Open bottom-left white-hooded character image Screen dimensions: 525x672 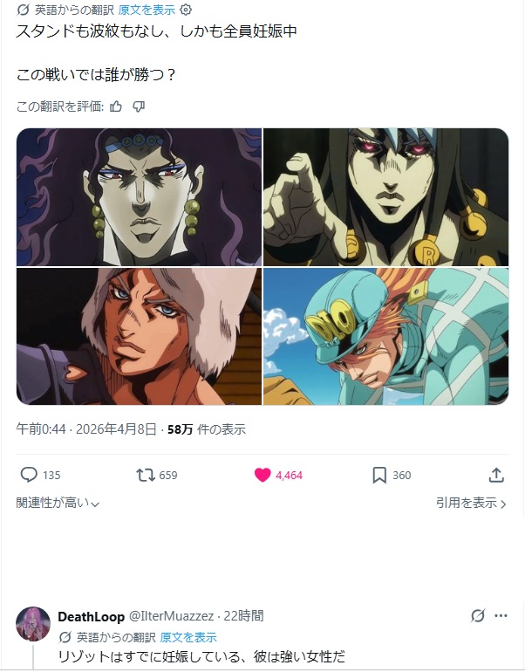point(139,336)
